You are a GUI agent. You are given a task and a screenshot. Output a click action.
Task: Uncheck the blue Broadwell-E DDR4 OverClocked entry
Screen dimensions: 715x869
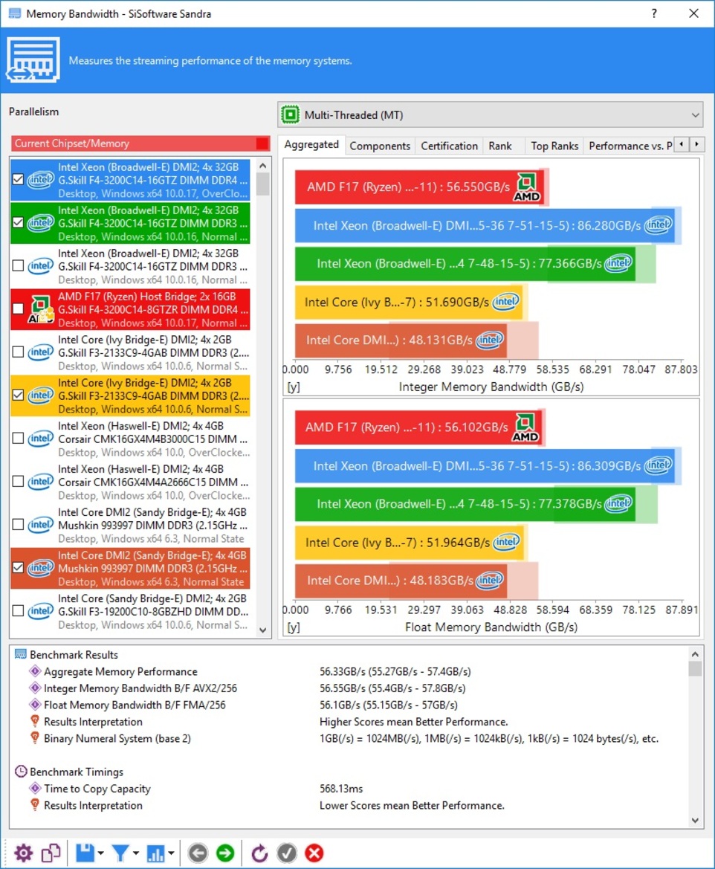click(19, 180)
